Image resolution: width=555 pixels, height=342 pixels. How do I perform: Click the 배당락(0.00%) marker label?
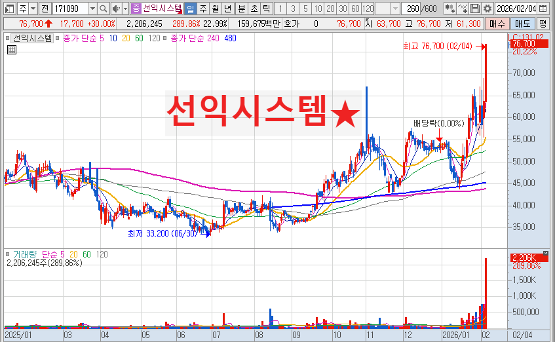[438, 123]
